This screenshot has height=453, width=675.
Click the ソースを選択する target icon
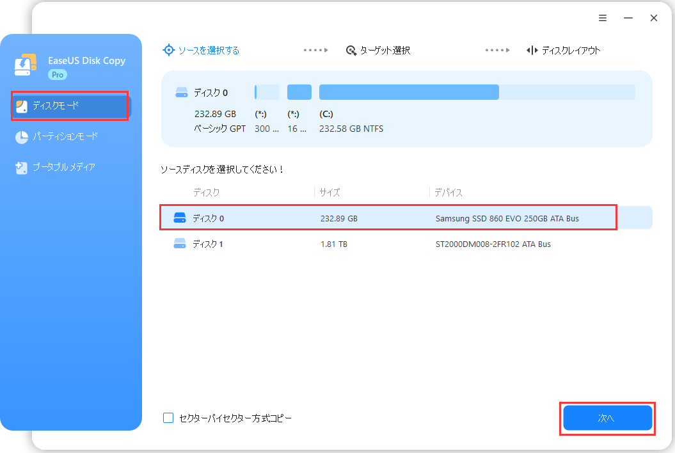(168, 50)
